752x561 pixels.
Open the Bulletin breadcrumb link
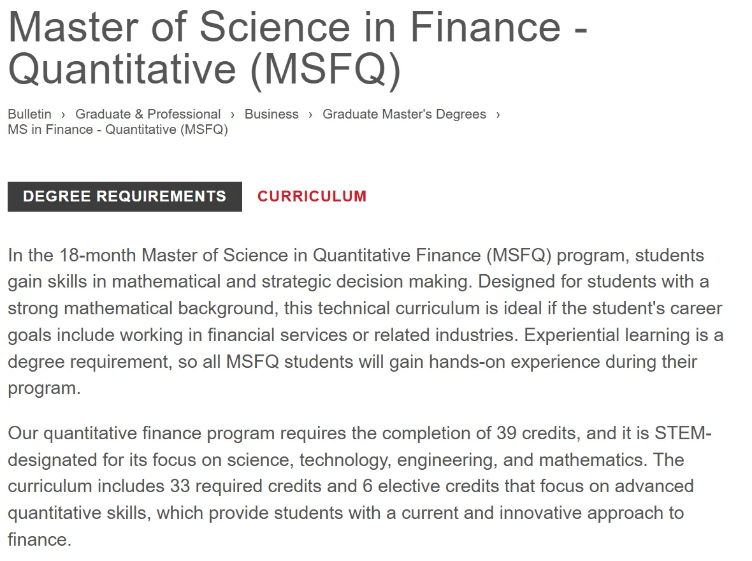pos(29,114)
